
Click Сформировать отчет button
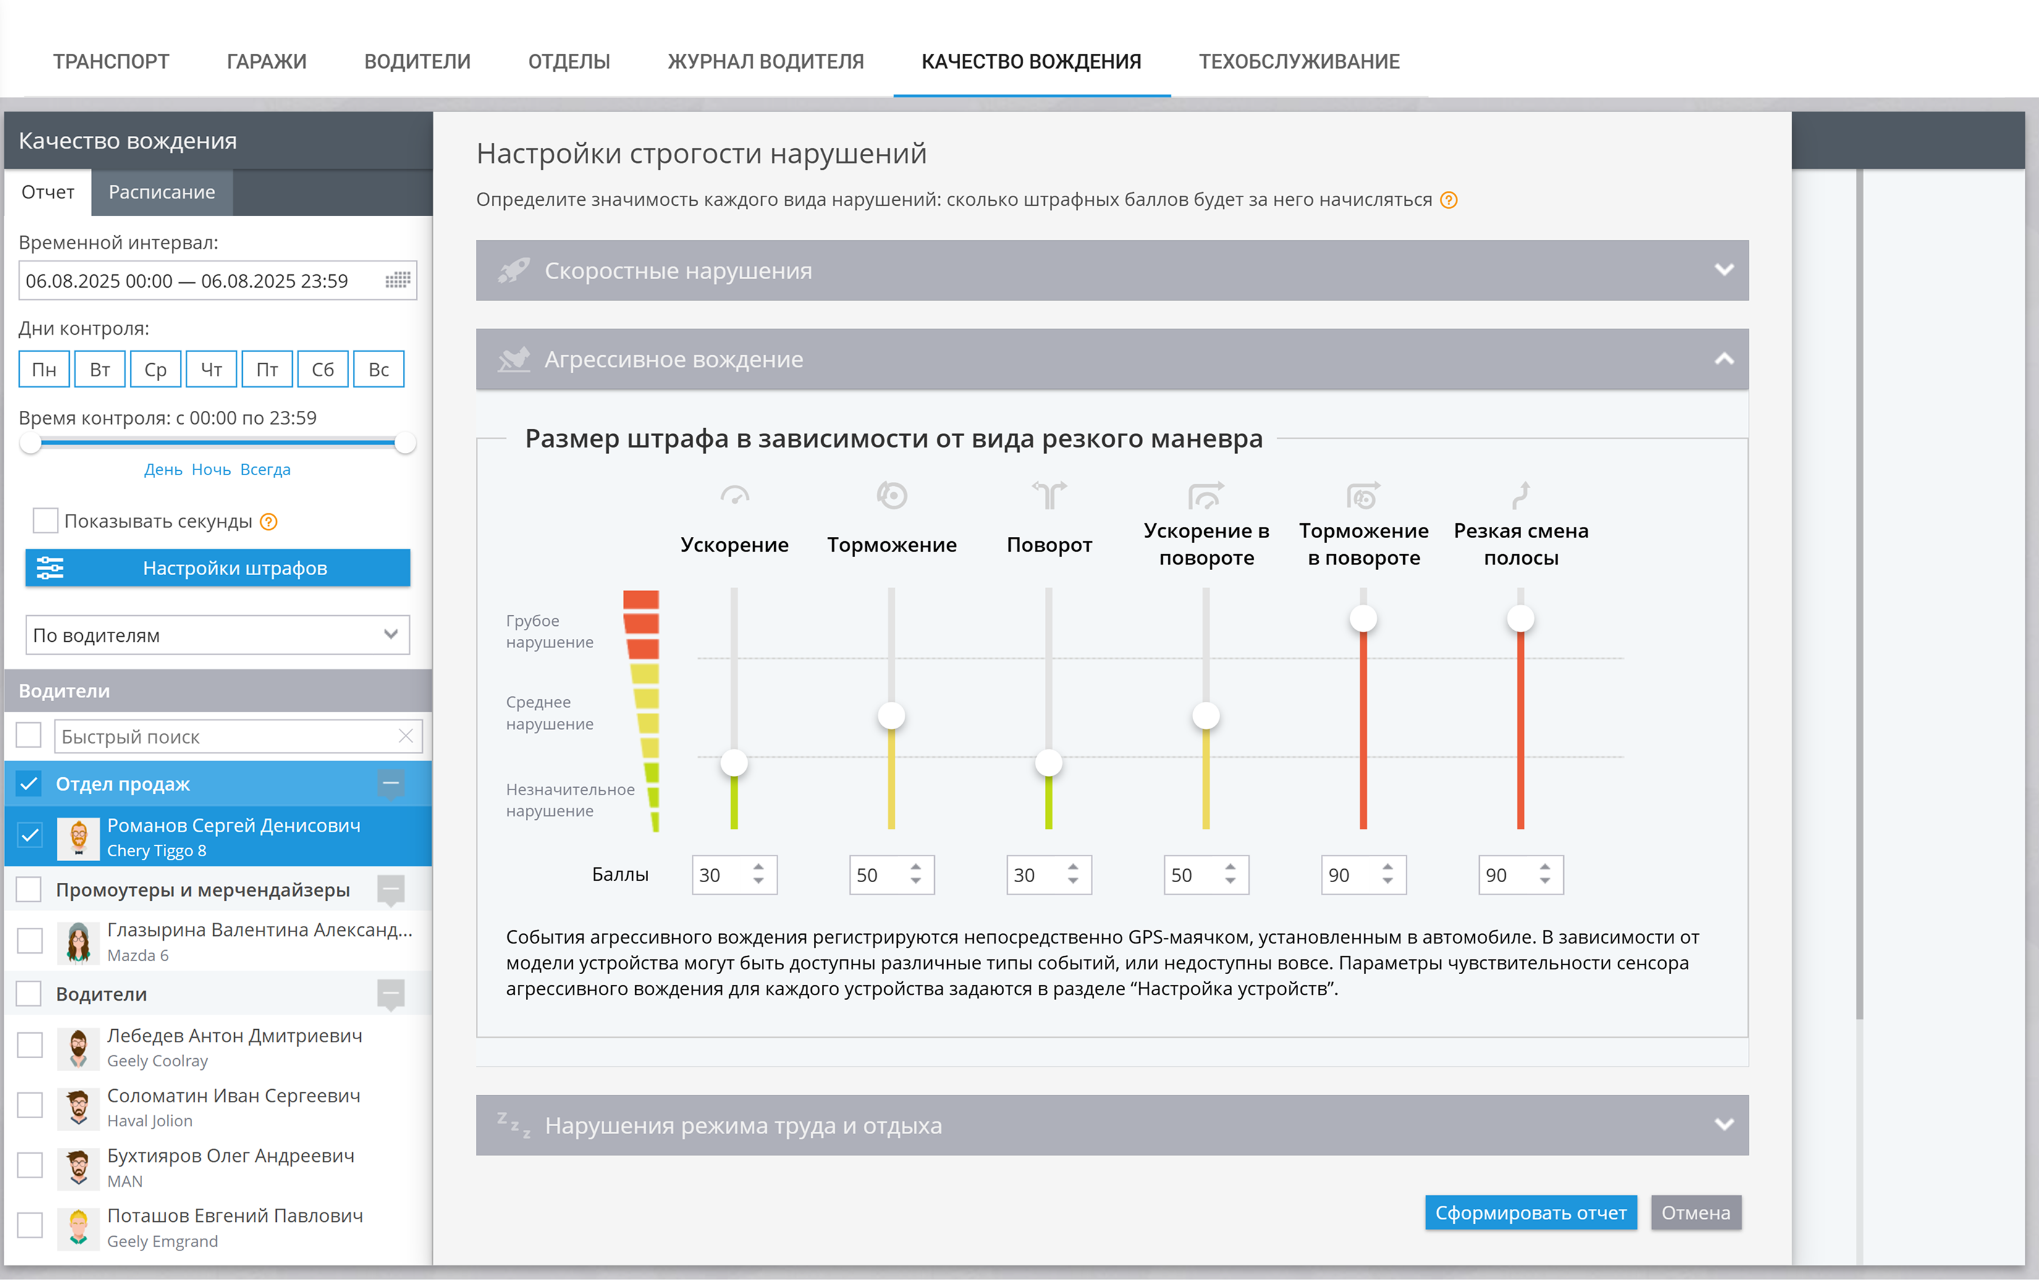coord(1531,1212)
